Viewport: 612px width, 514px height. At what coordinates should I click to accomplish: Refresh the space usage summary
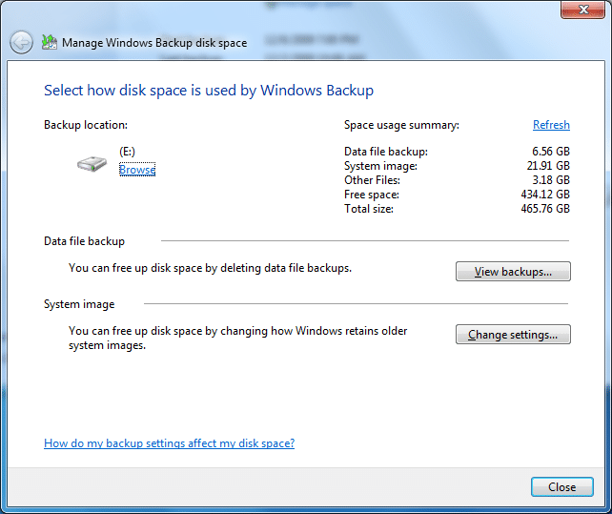(551, 125)
